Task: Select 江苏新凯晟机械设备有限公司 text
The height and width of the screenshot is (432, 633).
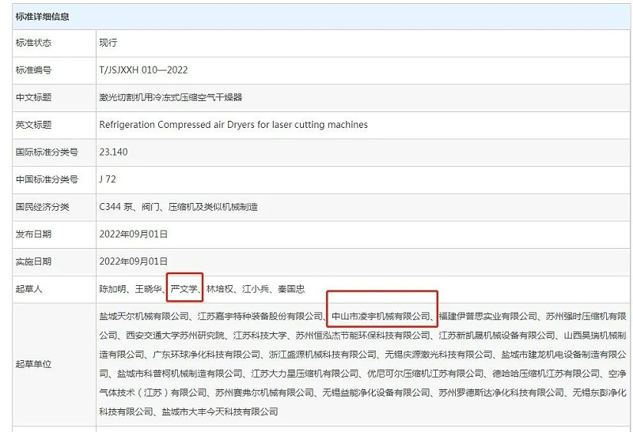Action: pos(497,336)
